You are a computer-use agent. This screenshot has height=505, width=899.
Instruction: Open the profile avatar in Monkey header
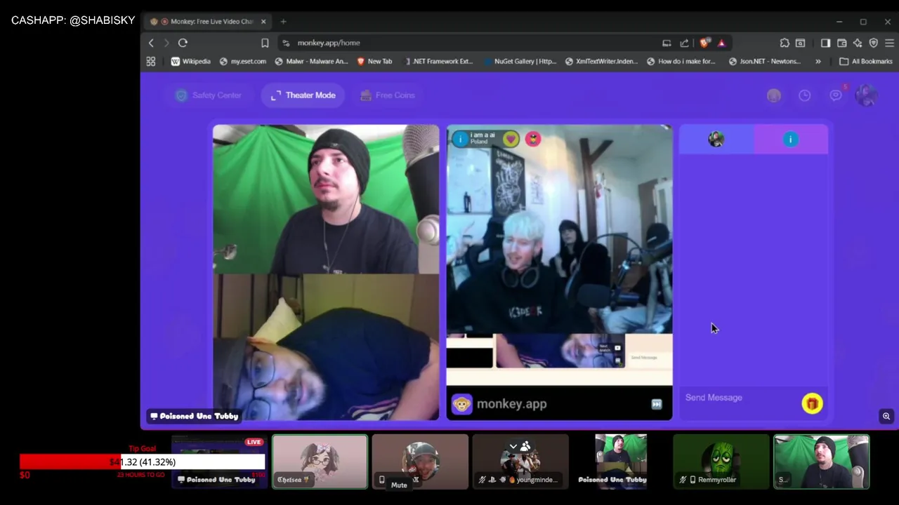[x=867, y=95]
